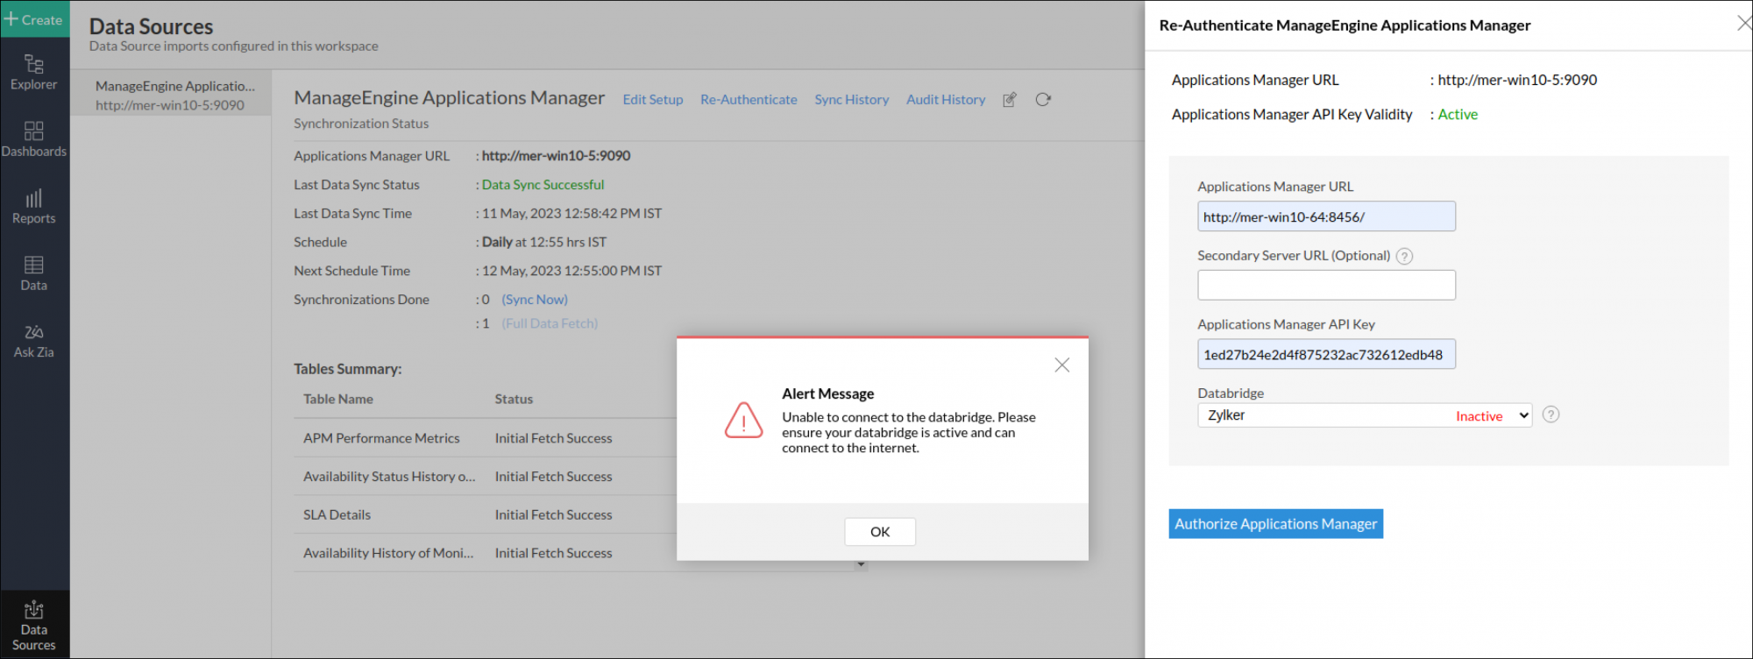Open the Edit Setup link

click(652, 100)
